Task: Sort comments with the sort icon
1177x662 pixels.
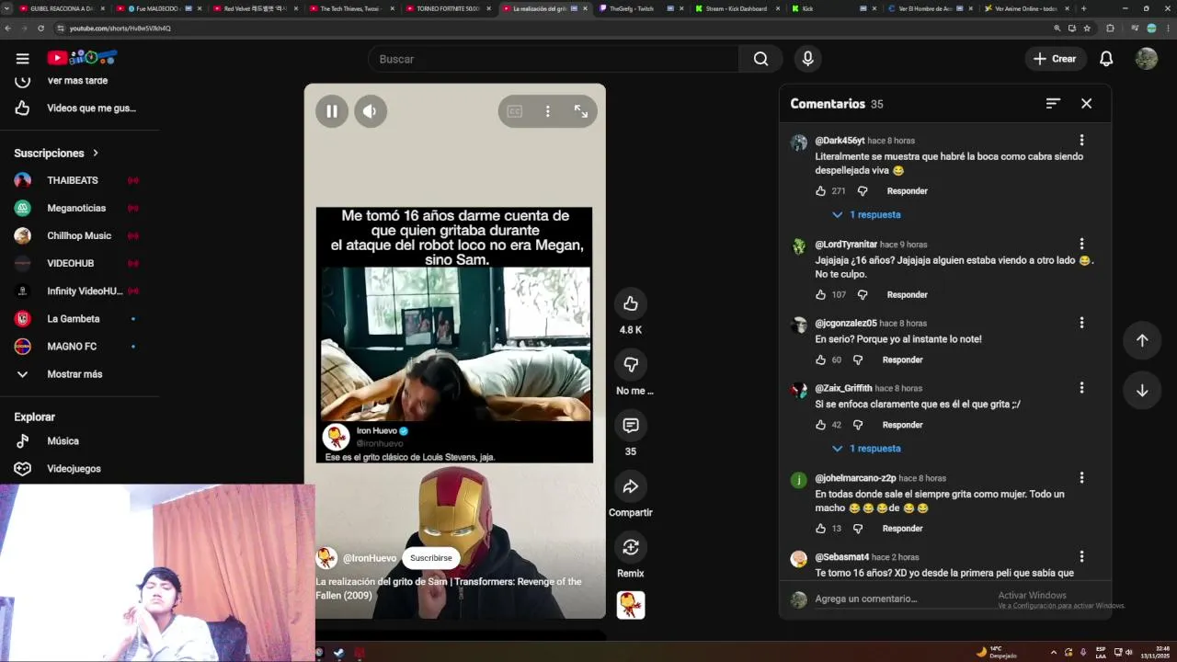Action: pos(1053,104)
